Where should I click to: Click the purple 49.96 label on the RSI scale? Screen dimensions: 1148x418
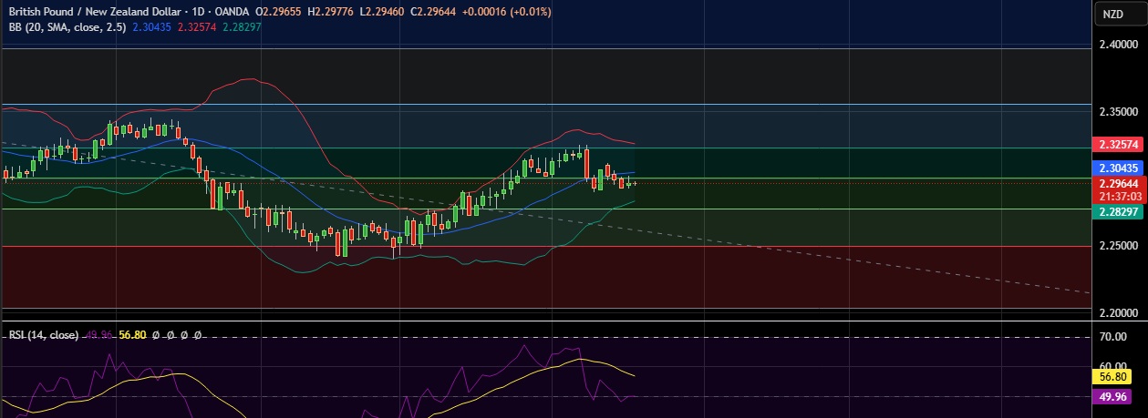coord(1112,396)
